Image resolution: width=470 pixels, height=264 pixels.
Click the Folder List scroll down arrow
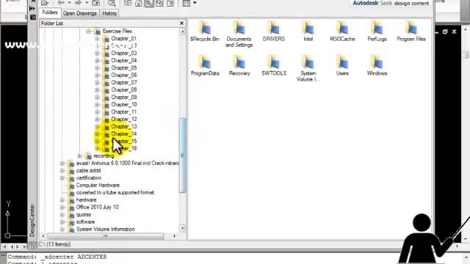click(x=182, y=228)
